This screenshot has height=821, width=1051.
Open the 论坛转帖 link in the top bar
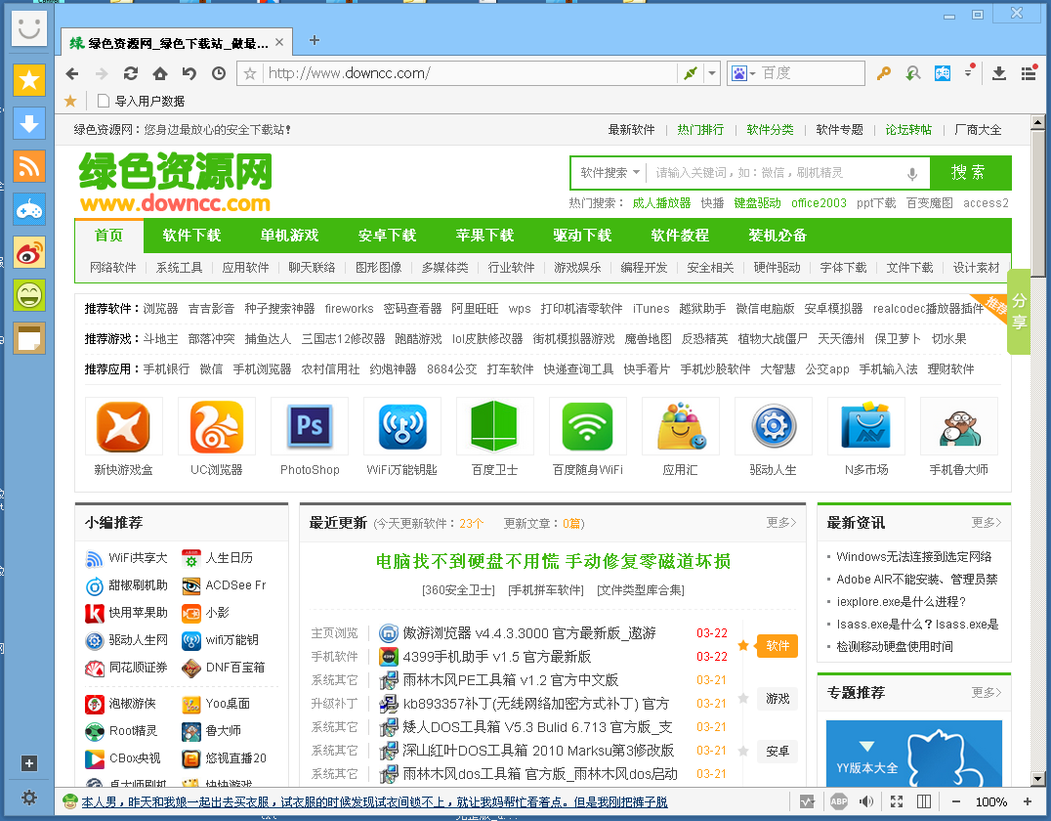908,129
